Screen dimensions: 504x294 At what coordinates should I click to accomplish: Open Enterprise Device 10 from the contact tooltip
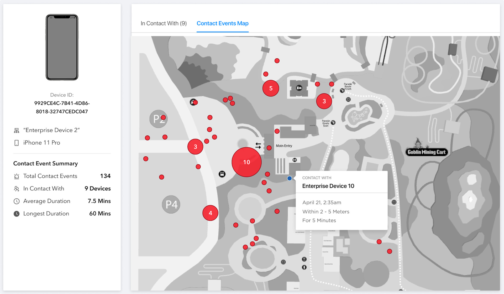[x=328, y=186]
